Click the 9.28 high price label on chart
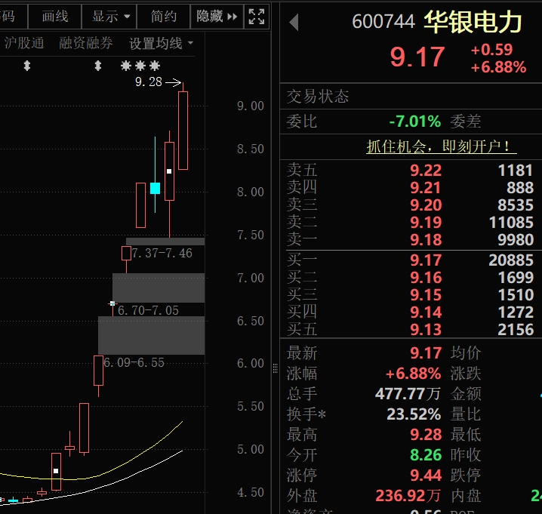 click(x=149, y=82)
